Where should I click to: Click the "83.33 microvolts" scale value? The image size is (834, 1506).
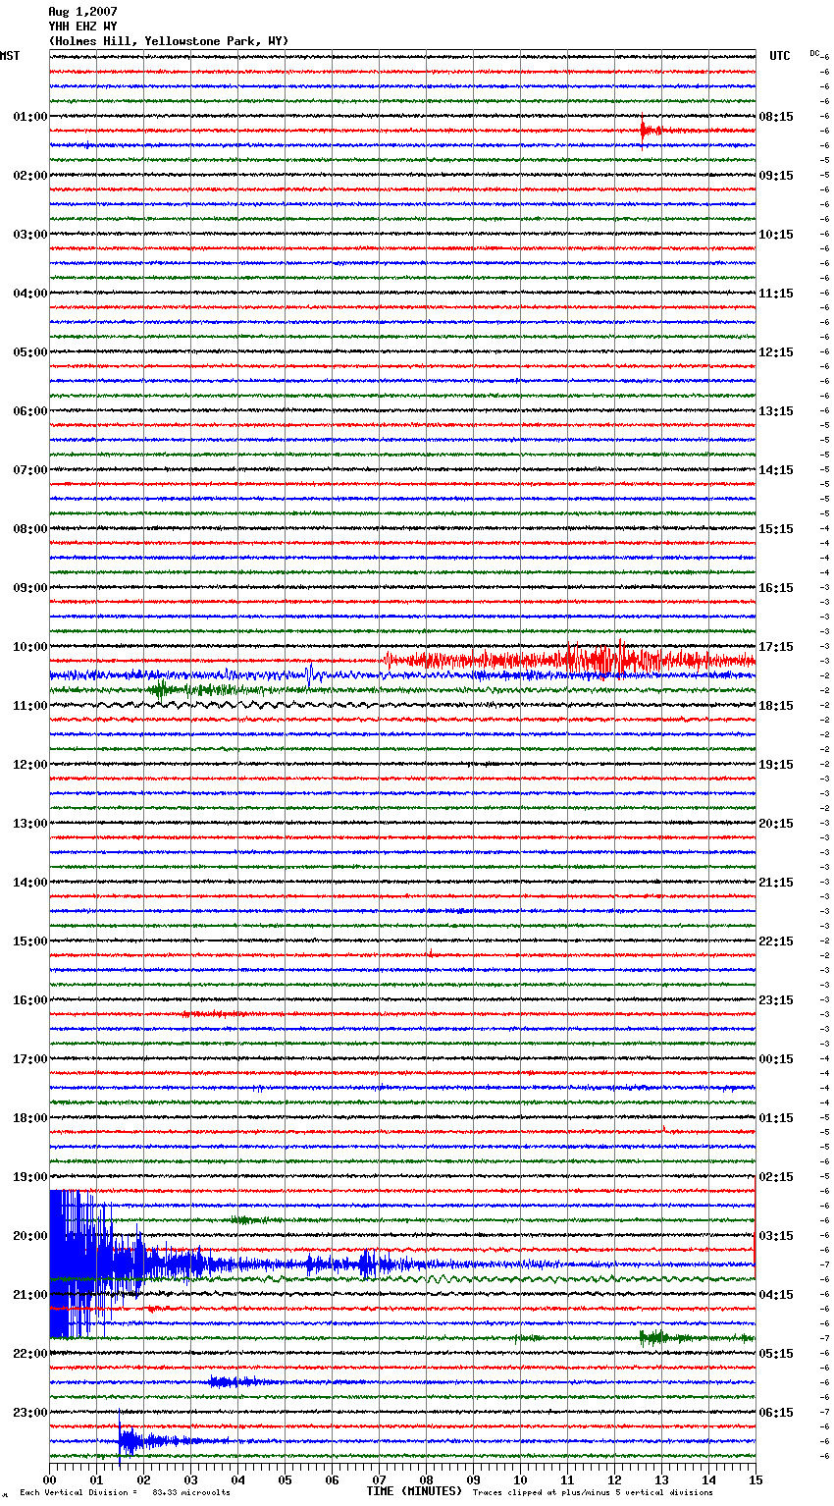pos(191,1492)
